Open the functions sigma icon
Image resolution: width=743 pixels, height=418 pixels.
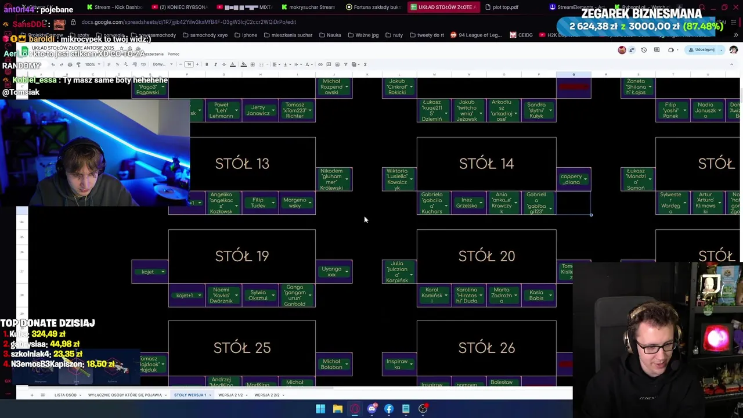pos(365,64)
